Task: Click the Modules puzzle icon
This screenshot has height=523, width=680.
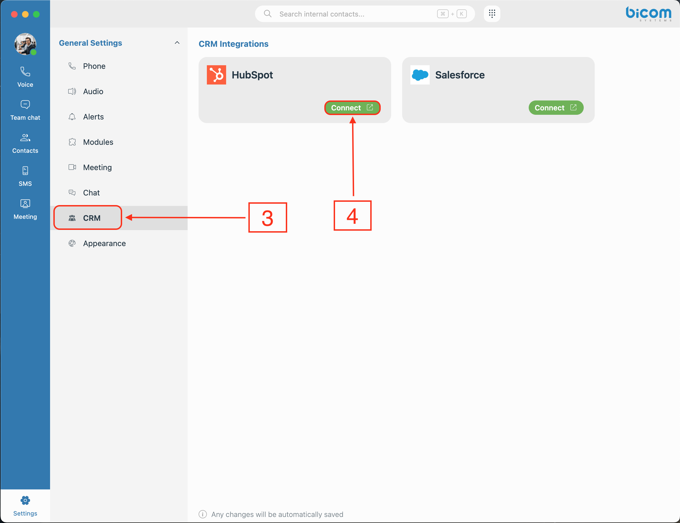Action: click(72, 142)
